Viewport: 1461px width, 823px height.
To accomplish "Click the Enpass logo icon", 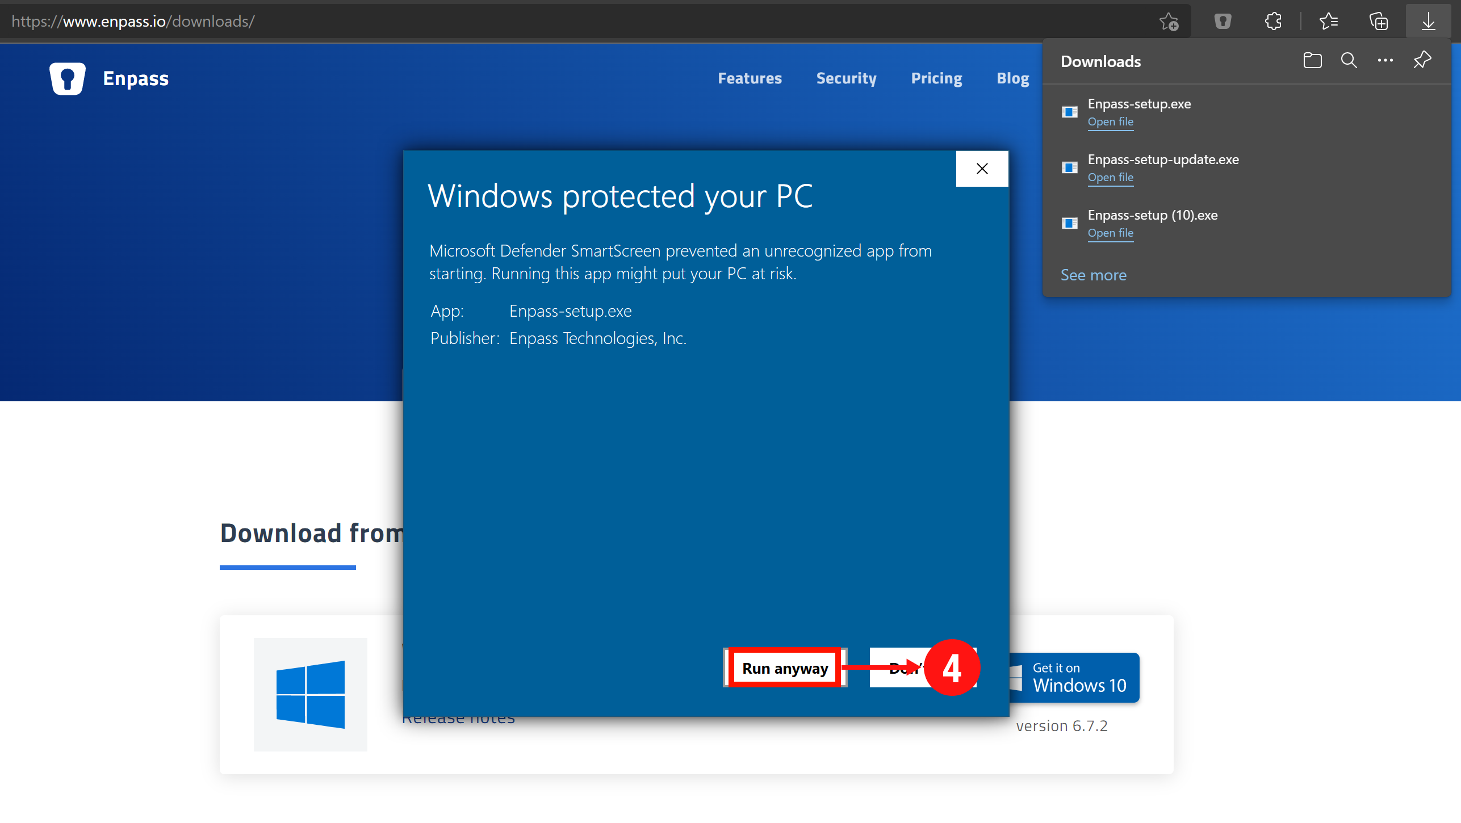I will [68, 78].
